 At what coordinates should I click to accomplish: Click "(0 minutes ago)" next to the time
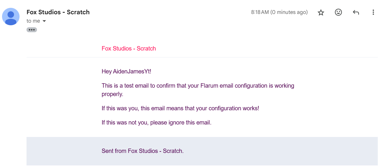tap(289, 12)
